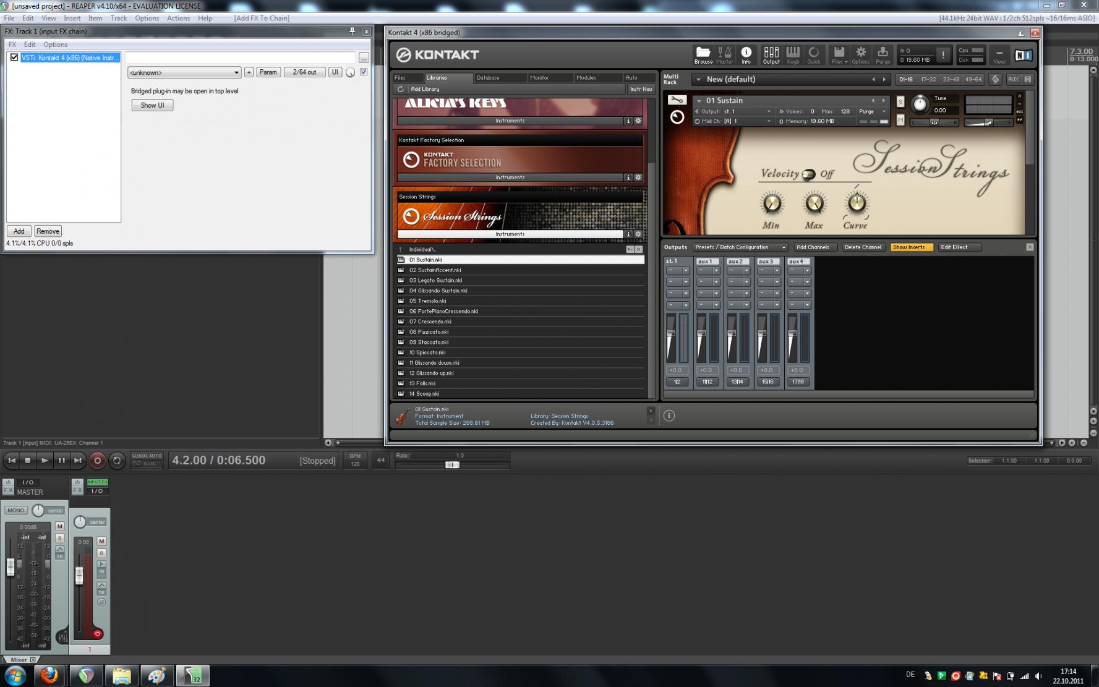This screenshot has width=1099, height=687.
Task: Click REAPER transport Record button
Action: tap(97, 460)
